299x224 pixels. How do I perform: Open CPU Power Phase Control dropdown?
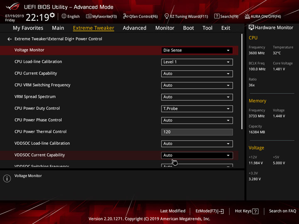point(197,120)
